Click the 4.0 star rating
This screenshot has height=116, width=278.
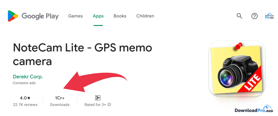coord(25,98)
